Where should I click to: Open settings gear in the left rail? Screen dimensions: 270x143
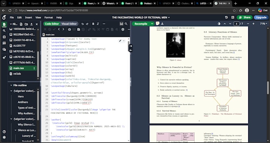(4, 137)
